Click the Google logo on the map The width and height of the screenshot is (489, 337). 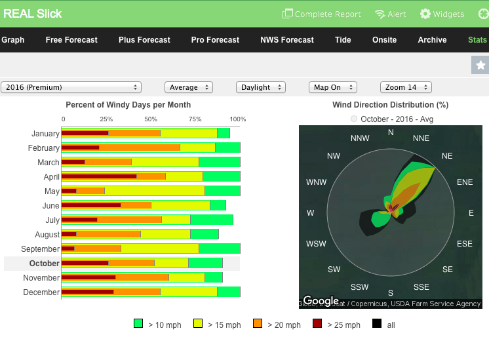click(x=321, y=300)
